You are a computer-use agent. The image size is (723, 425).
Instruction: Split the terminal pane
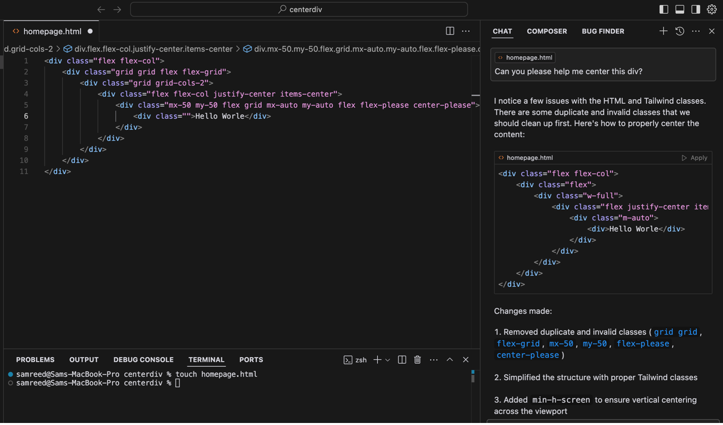click(x=402, y=360)
